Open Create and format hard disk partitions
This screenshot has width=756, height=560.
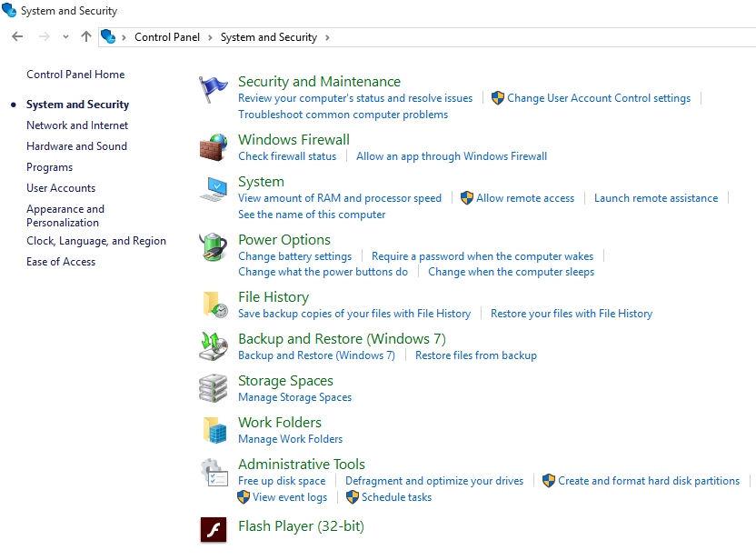[x=649, y=481]
